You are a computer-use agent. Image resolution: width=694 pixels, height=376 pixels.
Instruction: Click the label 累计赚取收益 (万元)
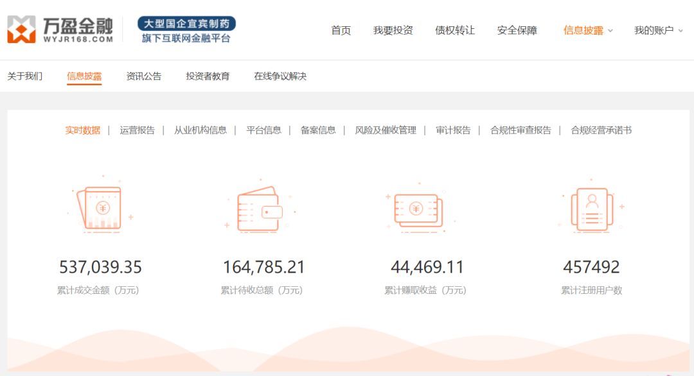coord(425,290)
